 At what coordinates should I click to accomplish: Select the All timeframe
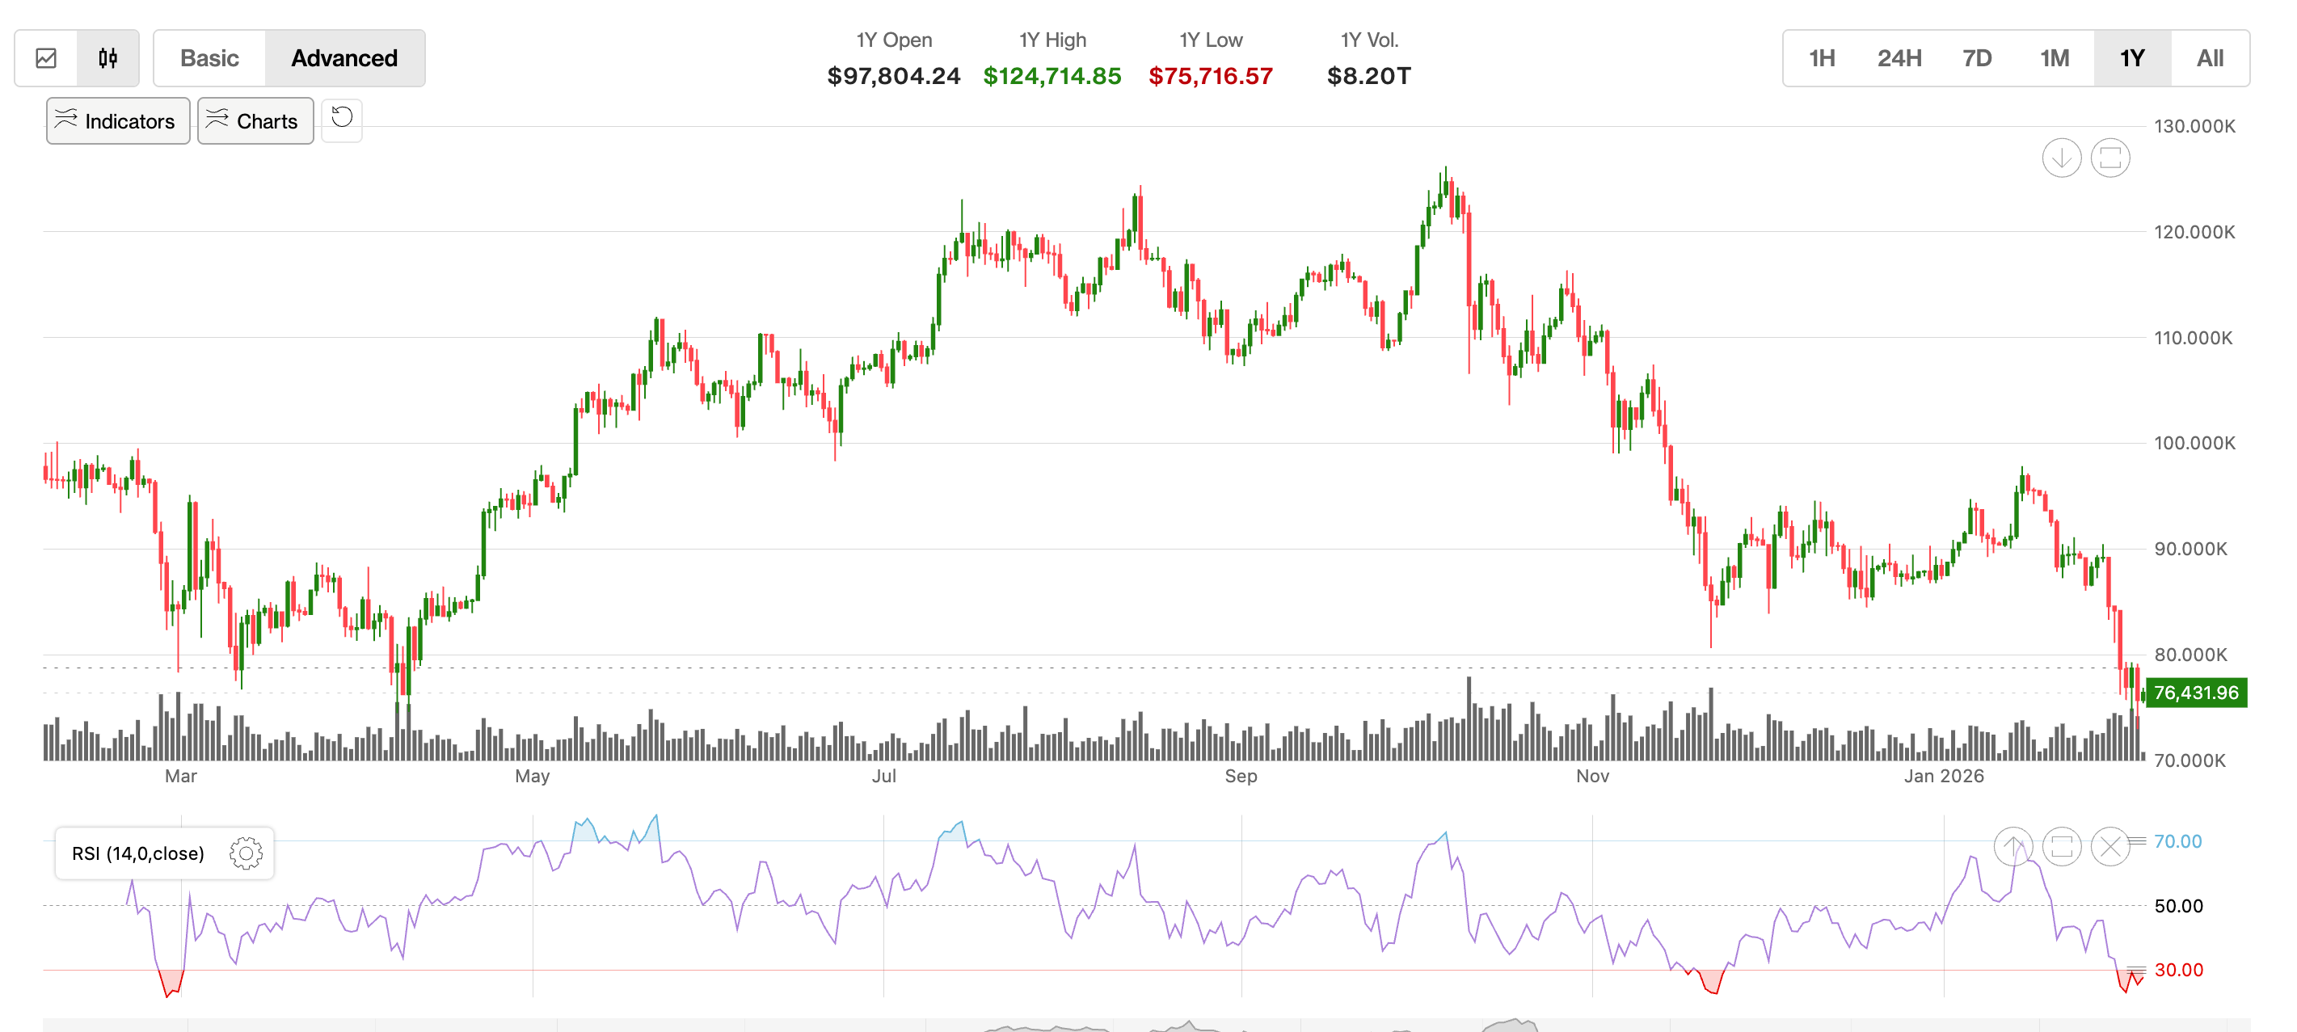click(2210, 58)
